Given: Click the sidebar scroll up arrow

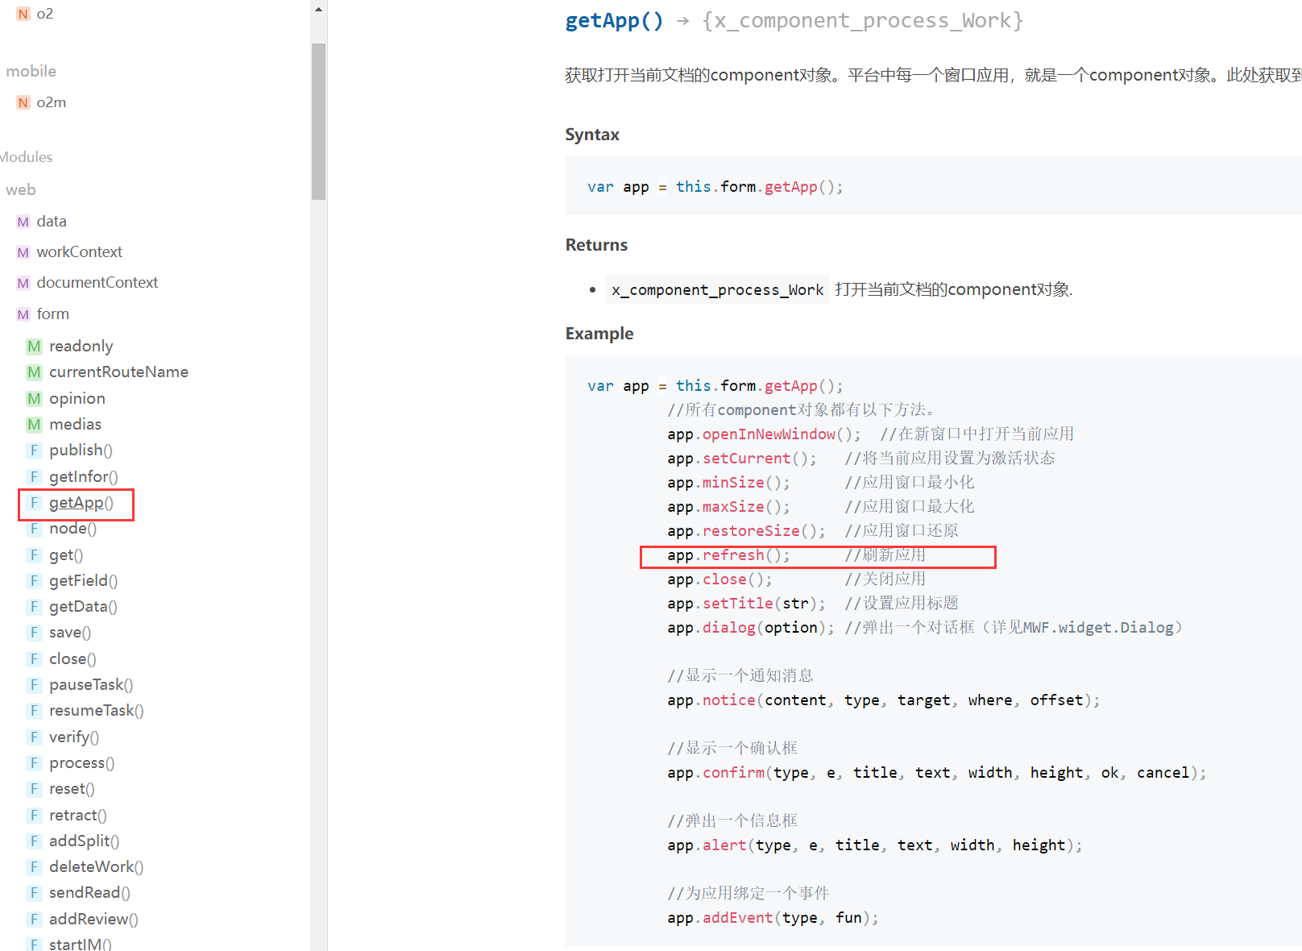Looking at the screenshot, I should (318, 10).
